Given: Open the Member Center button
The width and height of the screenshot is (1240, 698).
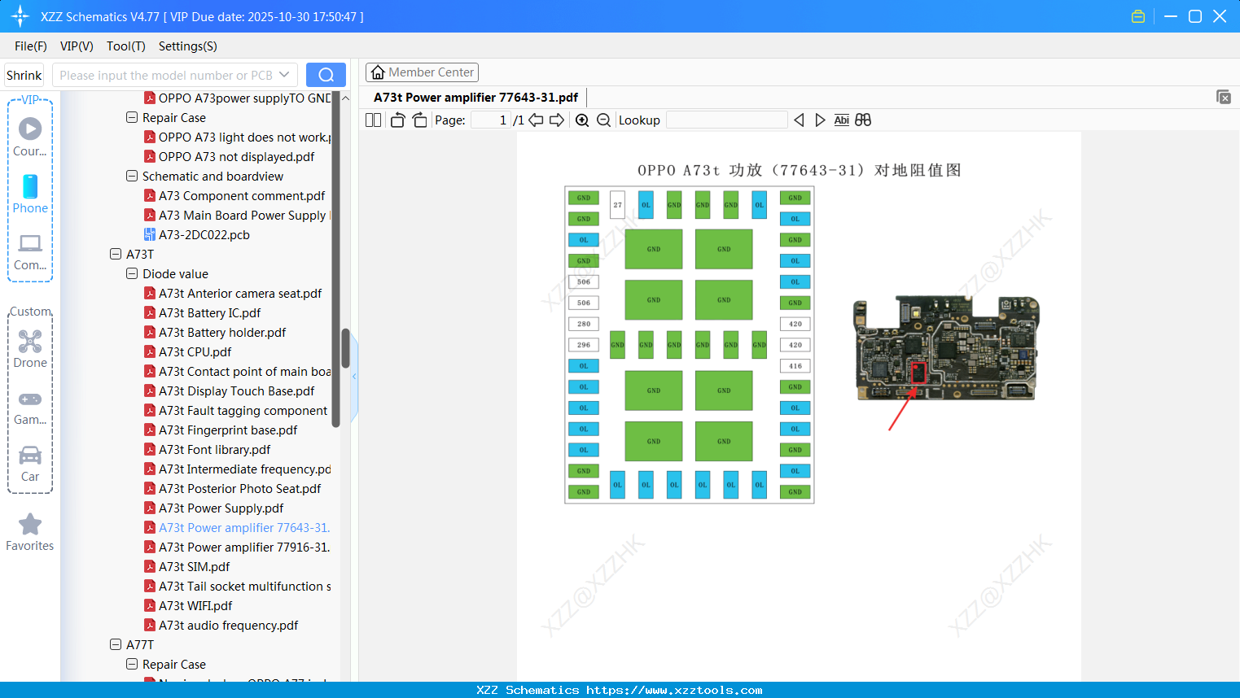Looking at the screenshot, I should pos(422,72).
